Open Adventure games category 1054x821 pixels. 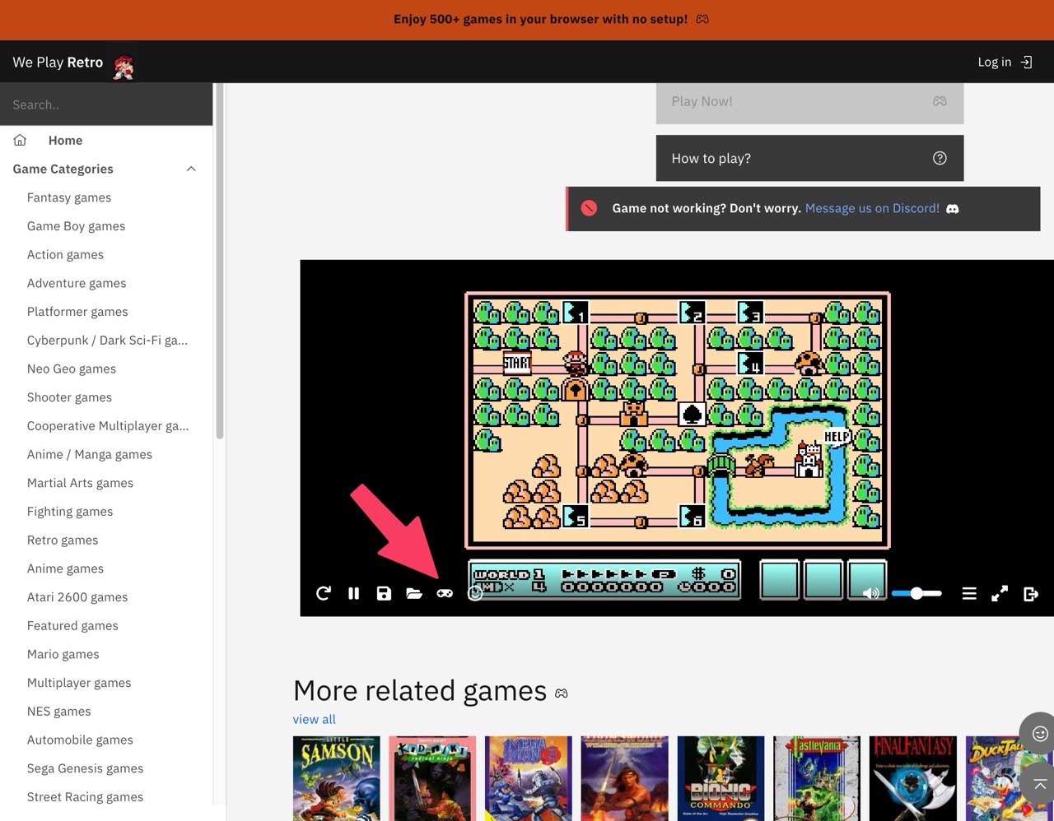click(77, 283)
